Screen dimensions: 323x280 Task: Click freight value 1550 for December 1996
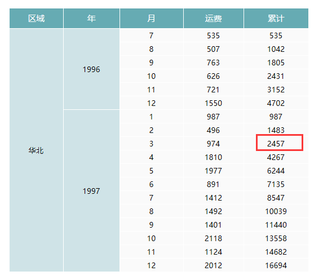(214, 103)
